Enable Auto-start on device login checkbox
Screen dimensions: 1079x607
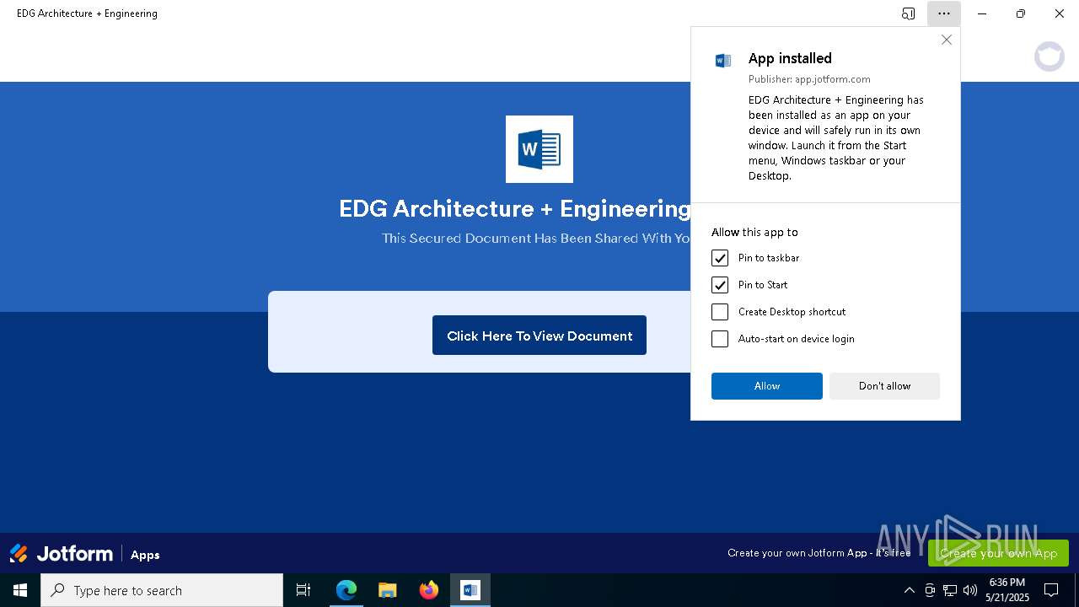(720, 339)
